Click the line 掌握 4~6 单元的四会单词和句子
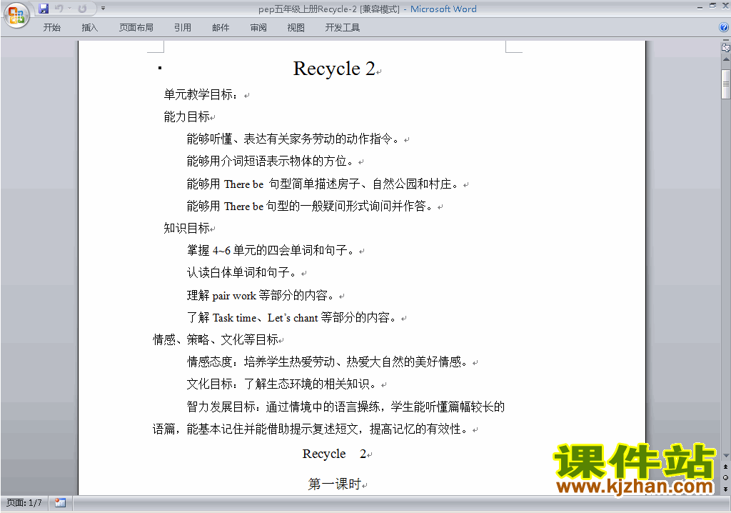The width and height of the screenshot is (731, 513). click(271, 251)
